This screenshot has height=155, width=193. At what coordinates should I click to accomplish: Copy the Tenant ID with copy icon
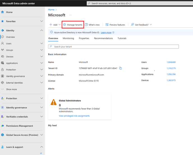click(x=121, y=68)
